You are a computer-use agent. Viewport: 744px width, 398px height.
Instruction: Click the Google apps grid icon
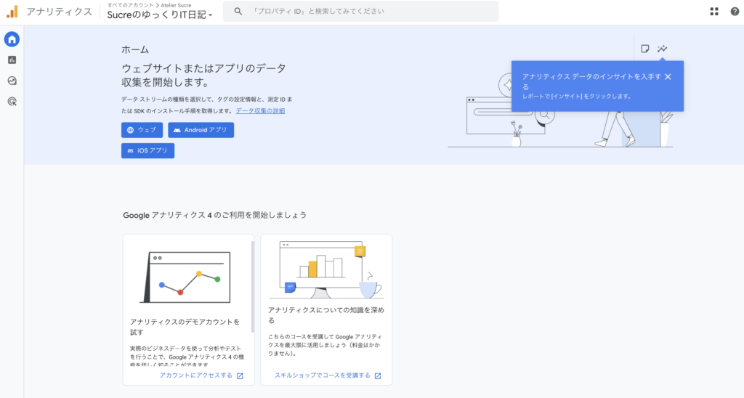tap(713, 12)
